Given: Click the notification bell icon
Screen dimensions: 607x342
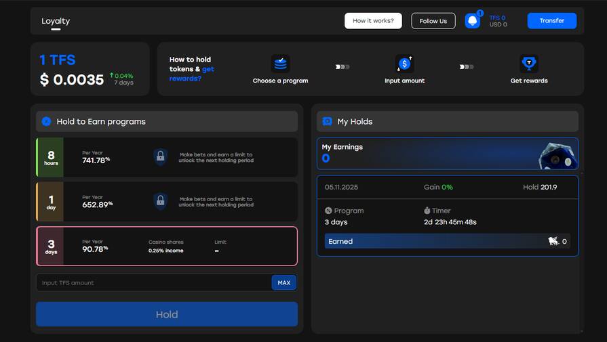Looking at the screenshot, I should (472, 21).
